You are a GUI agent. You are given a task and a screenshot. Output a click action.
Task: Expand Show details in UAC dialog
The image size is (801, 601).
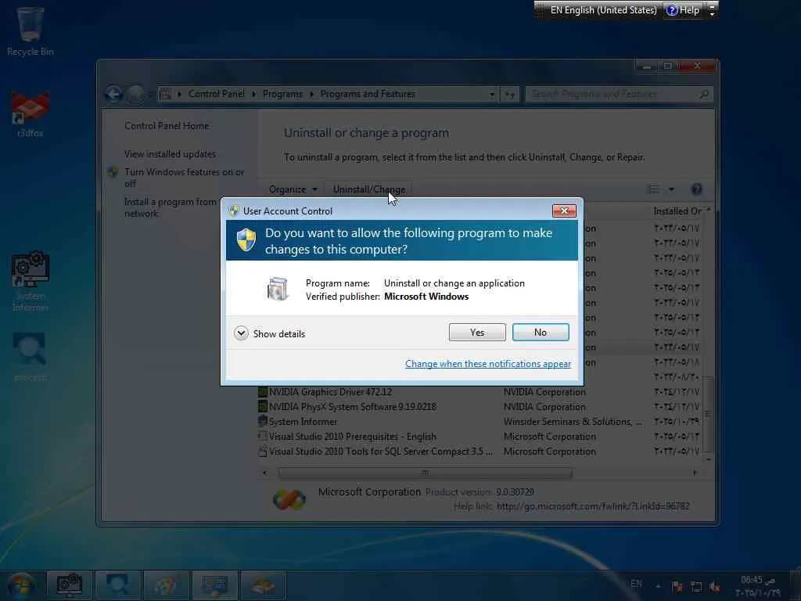(270, 333)
